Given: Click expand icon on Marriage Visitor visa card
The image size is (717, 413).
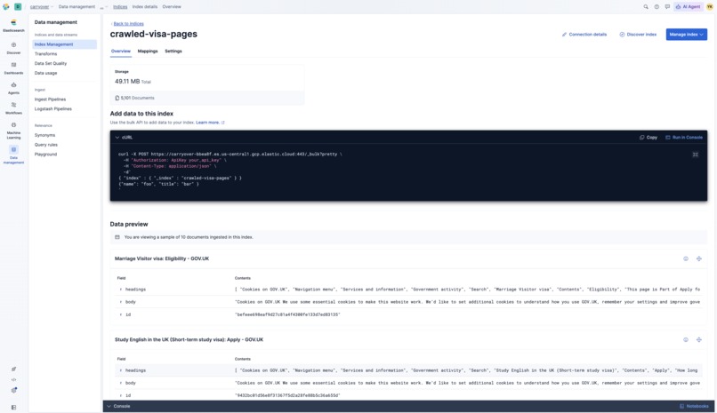Looking at the screenshot, I should 698,258.
